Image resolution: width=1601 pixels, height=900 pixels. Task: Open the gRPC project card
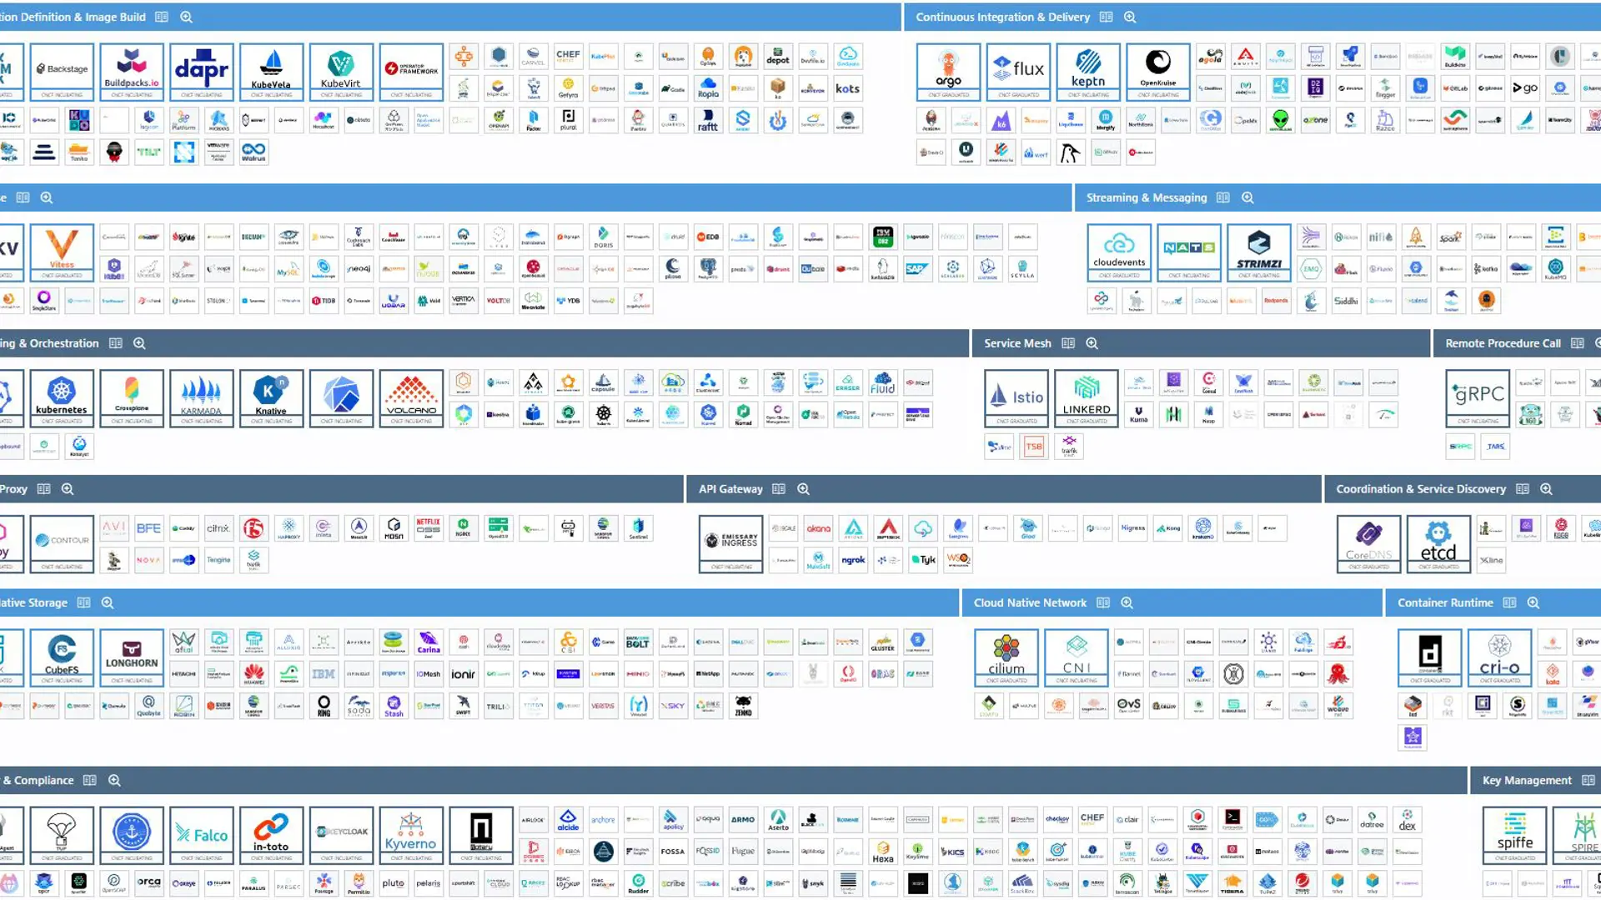1478,398
